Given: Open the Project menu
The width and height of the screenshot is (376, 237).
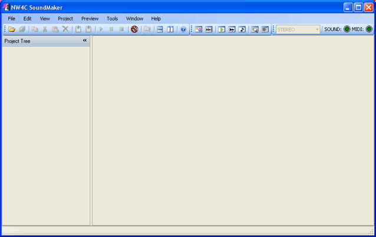Looking at the screenshot, I should point(65,18).
